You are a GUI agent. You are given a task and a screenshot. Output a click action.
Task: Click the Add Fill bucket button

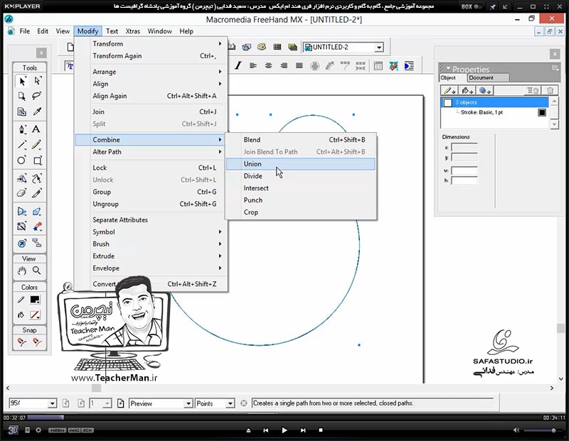[467, 91]
